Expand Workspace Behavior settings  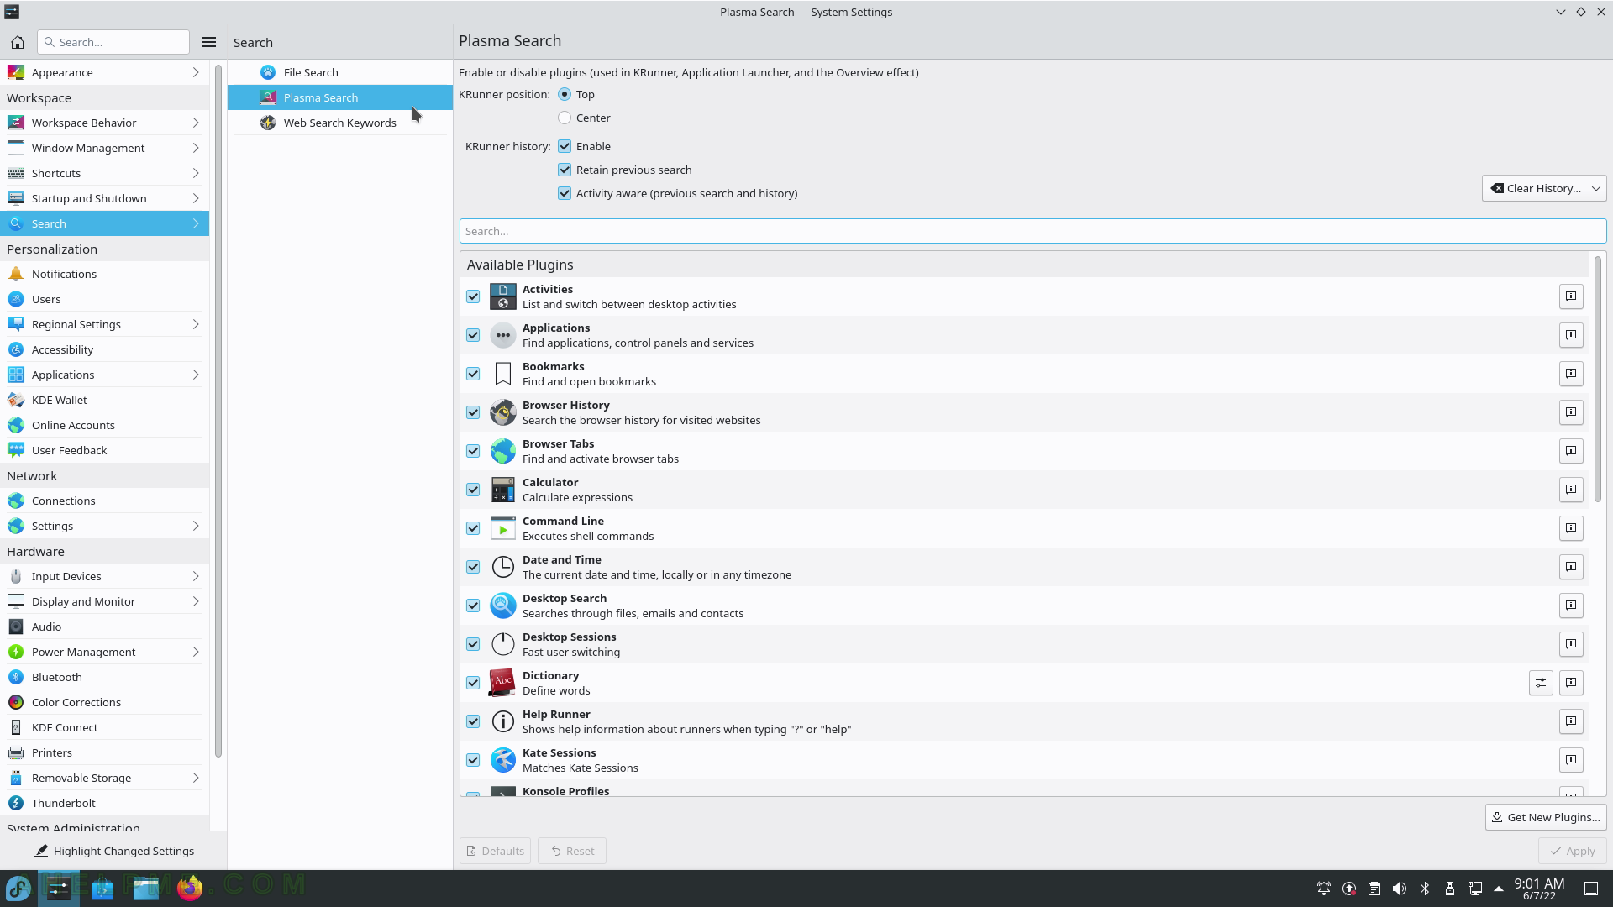[x=104, y=123]
